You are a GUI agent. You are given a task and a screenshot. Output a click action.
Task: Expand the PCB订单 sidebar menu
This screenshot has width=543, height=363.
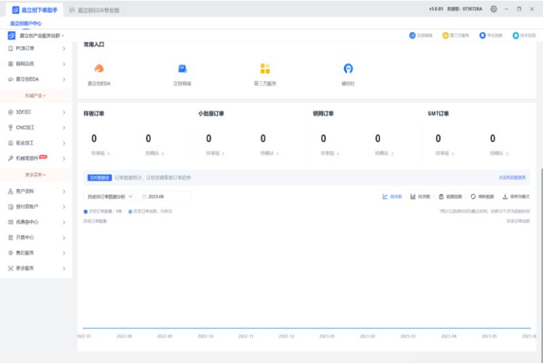tap(37, 48)
